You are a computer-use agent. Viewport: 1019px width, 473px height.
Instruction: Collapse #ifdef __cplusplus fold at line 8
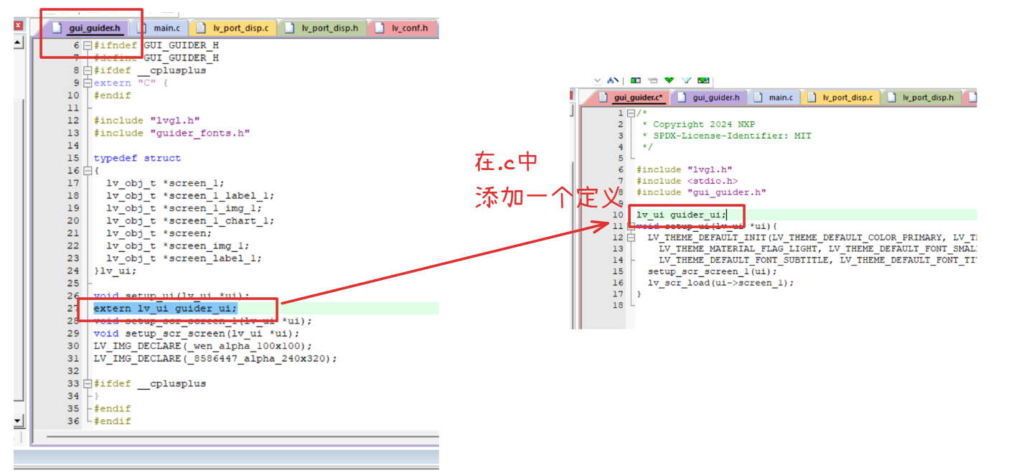click(88, 70)
